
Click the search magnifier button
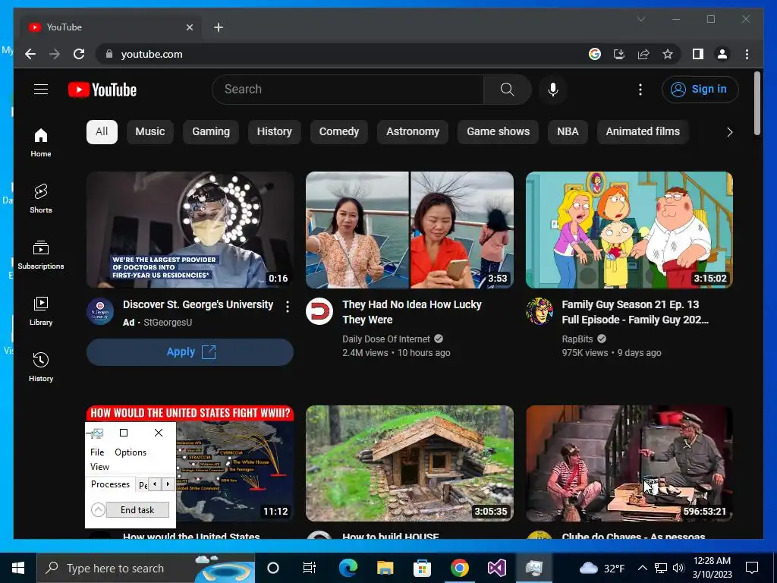click(507, 90)
